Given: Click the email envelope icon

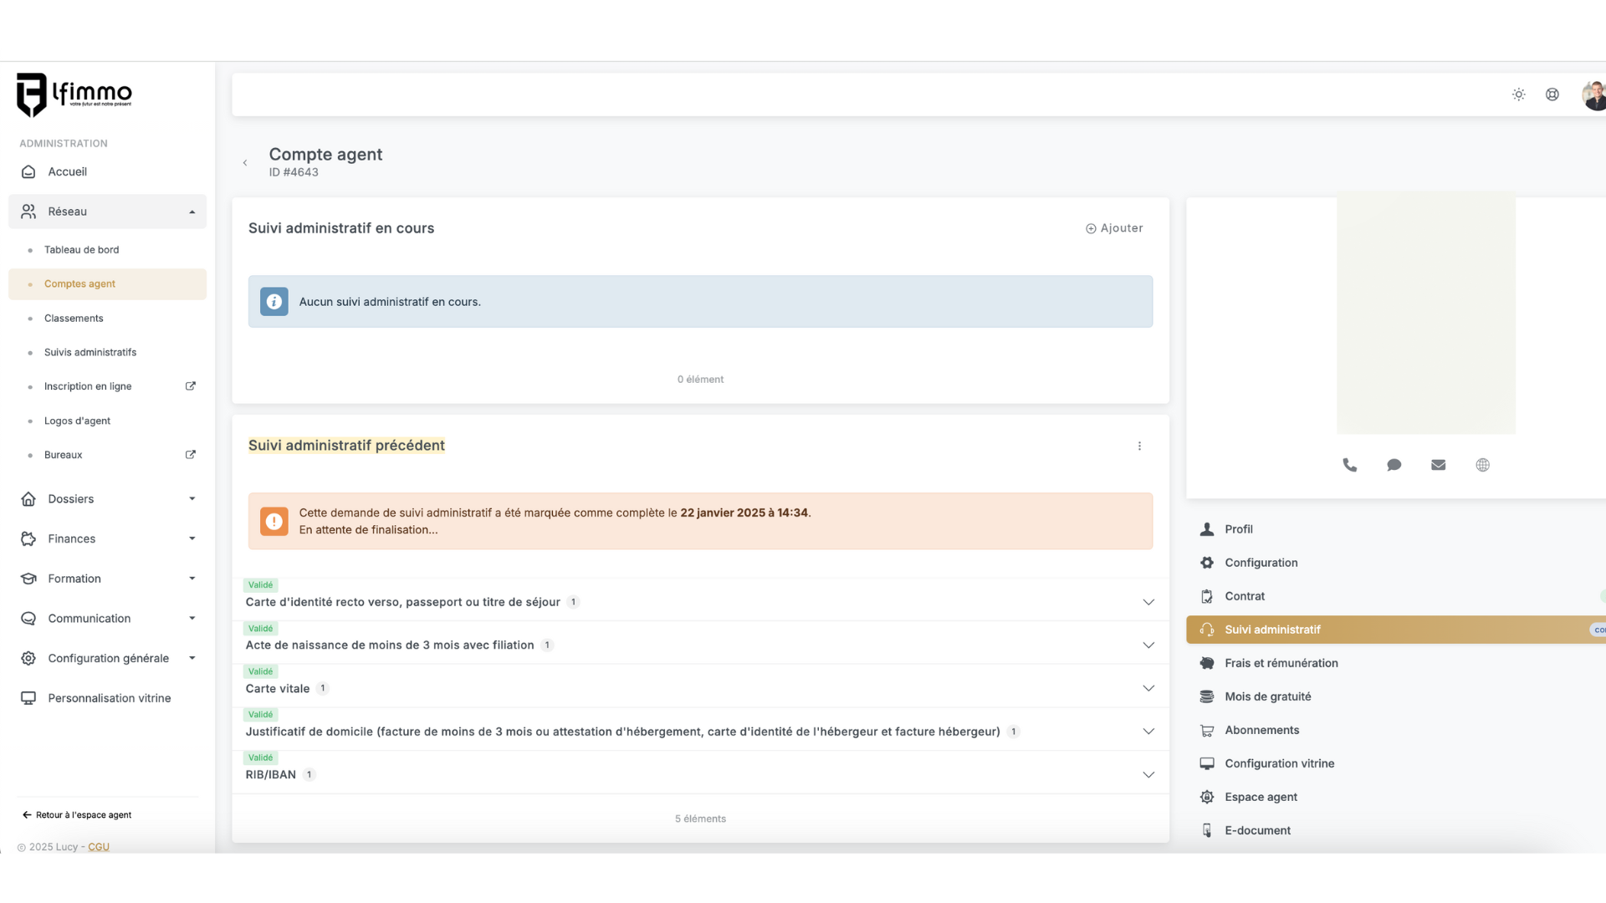Looking at the screenshot, I should [x=1438, y=465].
